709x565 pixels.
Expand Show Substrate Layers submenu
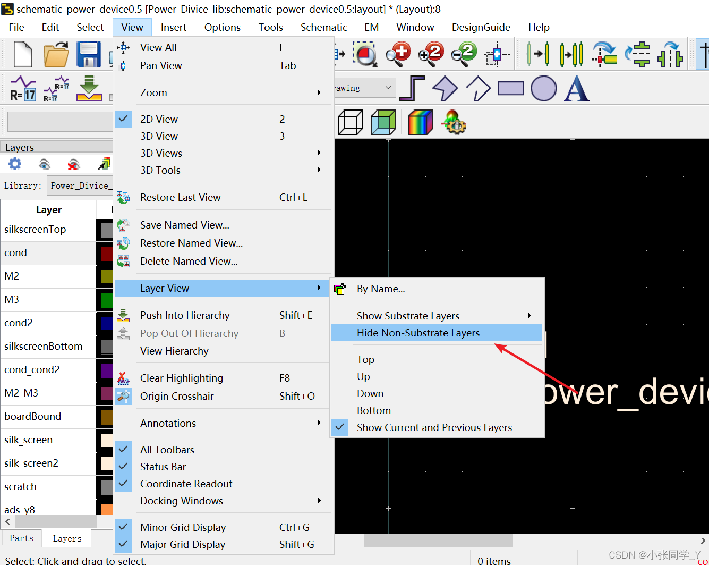pos(438,316)
